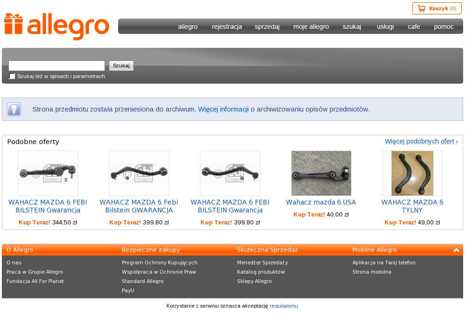Image resolution: width=465 pixels, height=315 pixels.
Task: Open Program Ochrony Kupujących link
Action: click(159, 262)
